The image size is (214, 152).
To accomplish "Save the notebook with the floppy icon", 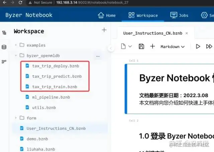I will click(x=141, y=46).
